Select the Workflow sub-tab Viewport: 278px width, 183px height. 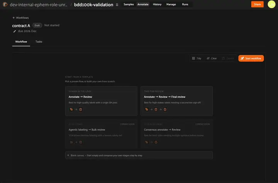[21, 42]
